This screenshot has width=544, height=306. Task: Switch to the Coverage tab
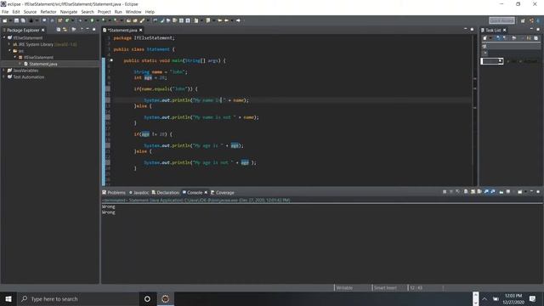223,193
